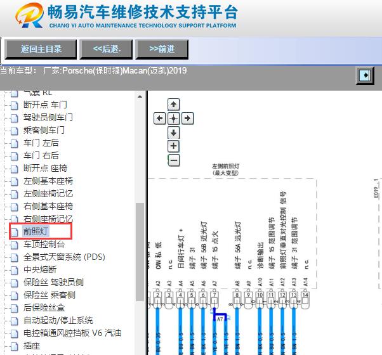Image resolution: width=382 pixels, height=355 pixels.
Task: Open 右侧座椅记忆 entry
Action: 48,219
